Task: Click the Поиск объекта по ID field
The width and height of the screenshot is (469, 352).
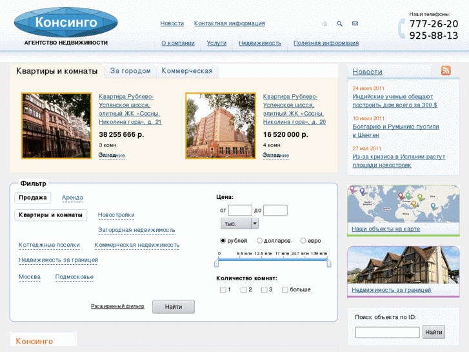Action: click(x=387, y=332)
